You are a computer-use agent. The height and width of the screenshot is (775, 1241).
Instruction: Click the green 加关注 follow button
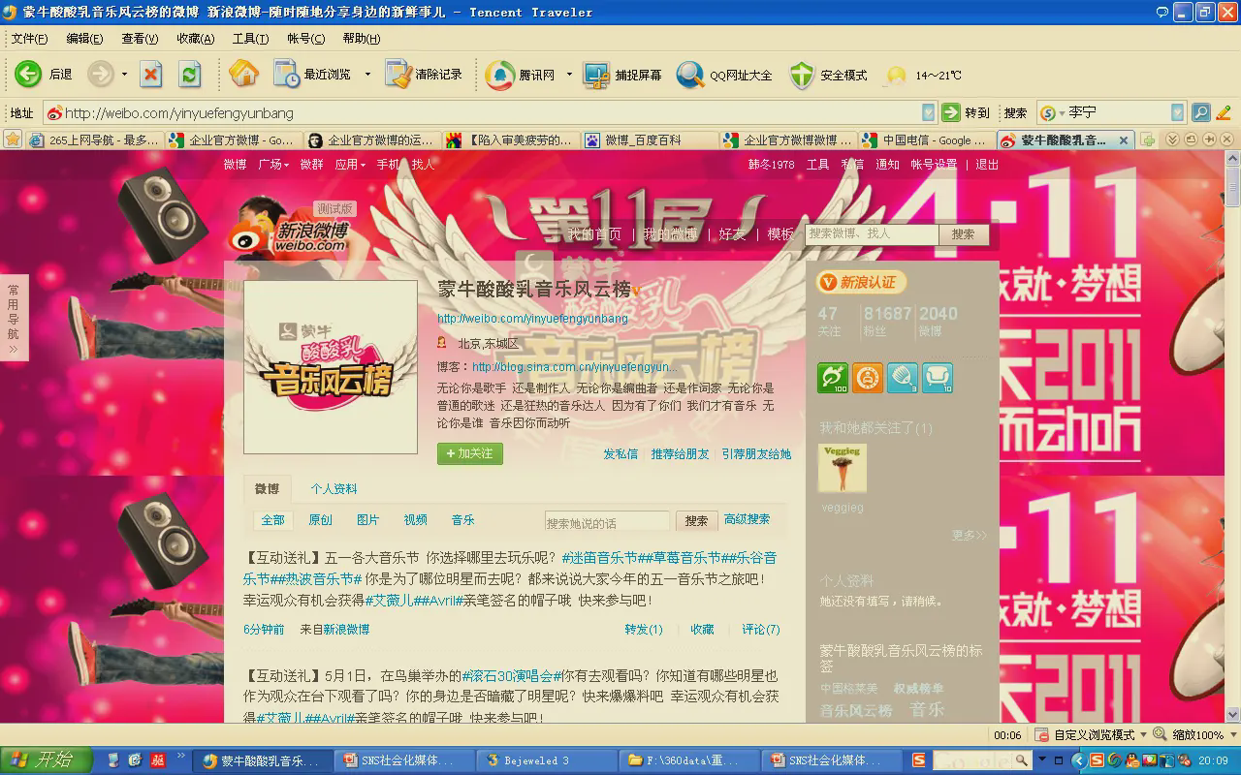(470, 453)
